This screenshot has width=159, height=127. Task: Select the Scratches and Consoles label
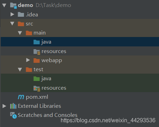(x=47, y=115)
